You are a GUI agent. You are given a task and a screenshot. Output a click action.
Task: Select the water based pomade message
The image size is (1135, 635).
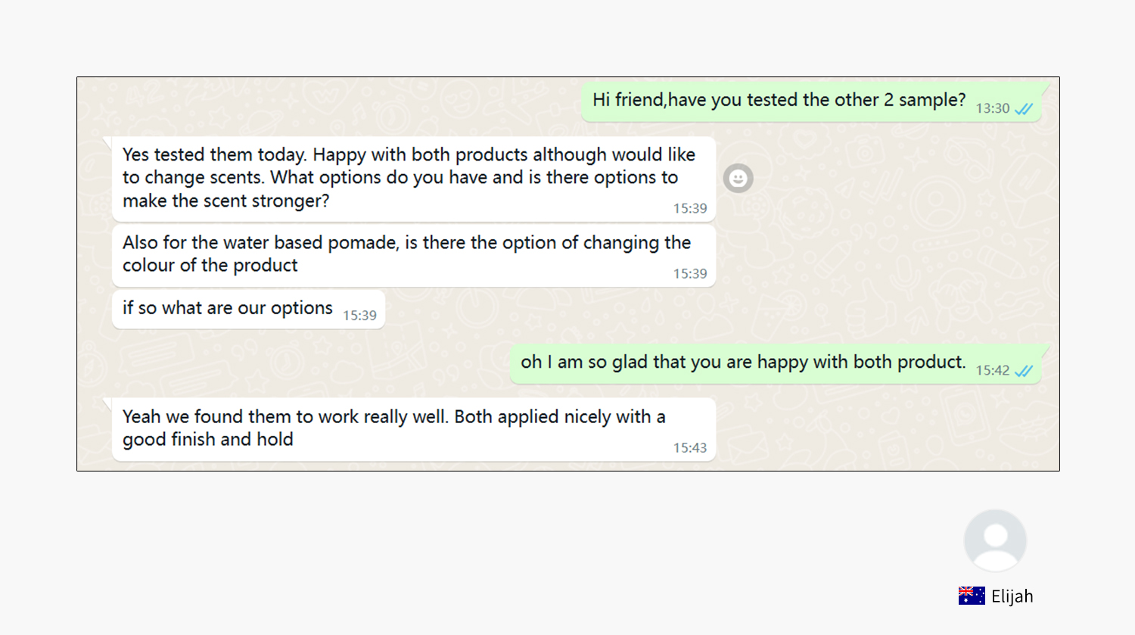(414, 255)
